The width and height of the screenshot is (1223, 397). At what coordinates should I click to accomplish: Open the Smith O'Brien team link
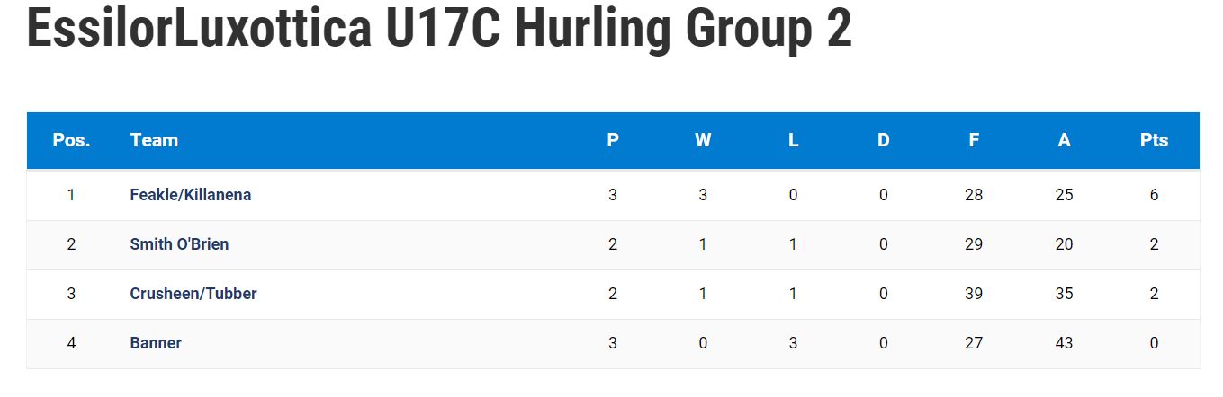pos(179,244)
